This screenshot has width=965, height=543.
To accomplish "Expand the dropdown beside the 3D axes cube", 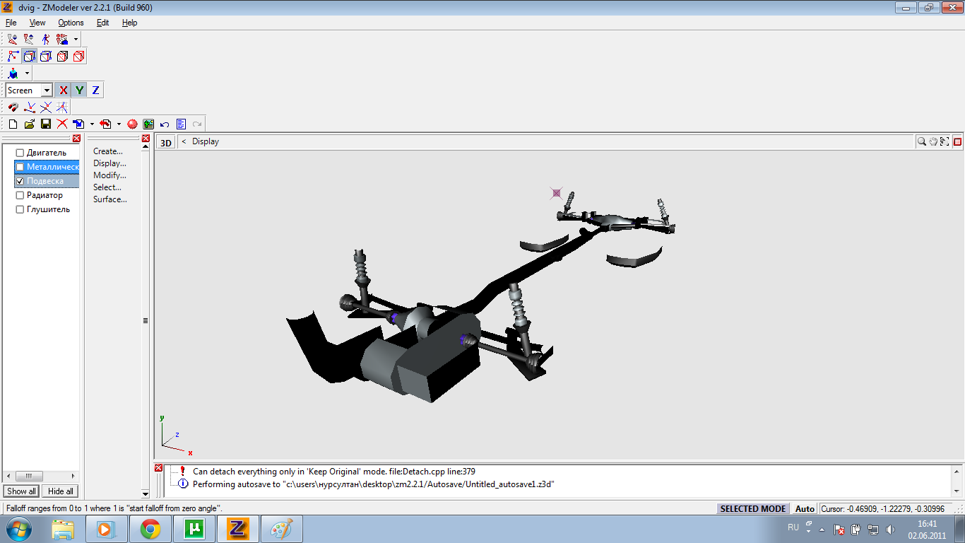I will click(x=27, y=73).
